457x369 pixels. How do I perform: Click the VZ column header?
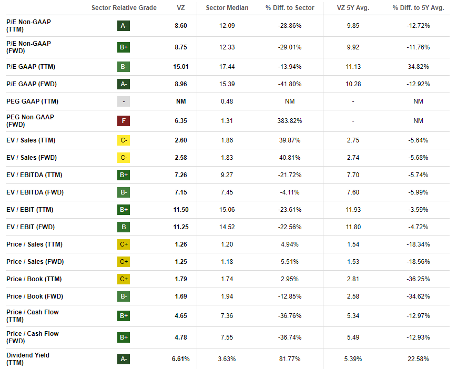(x=181, y=8)
